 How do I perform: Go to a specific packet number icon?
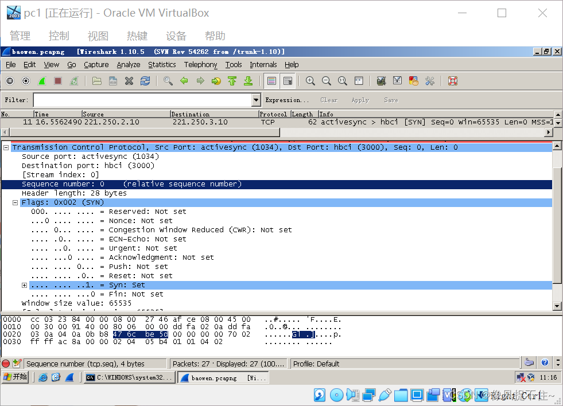[x=216, y=81]
